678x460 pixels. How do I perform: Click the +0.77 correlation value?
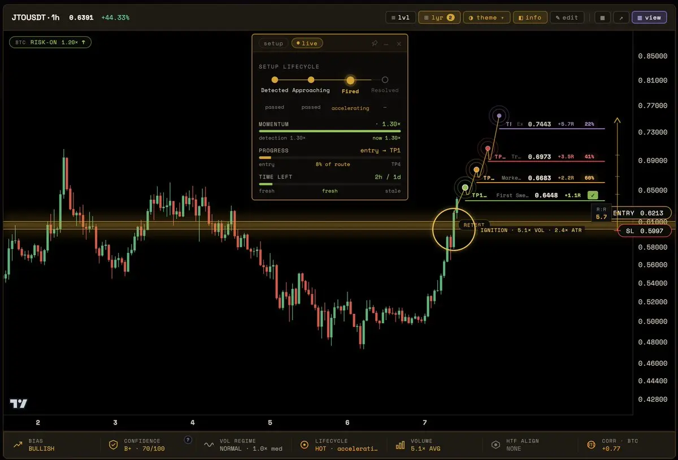611,449
